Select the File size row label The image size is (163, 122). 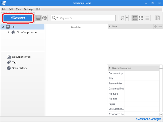[x=113, y=99]
